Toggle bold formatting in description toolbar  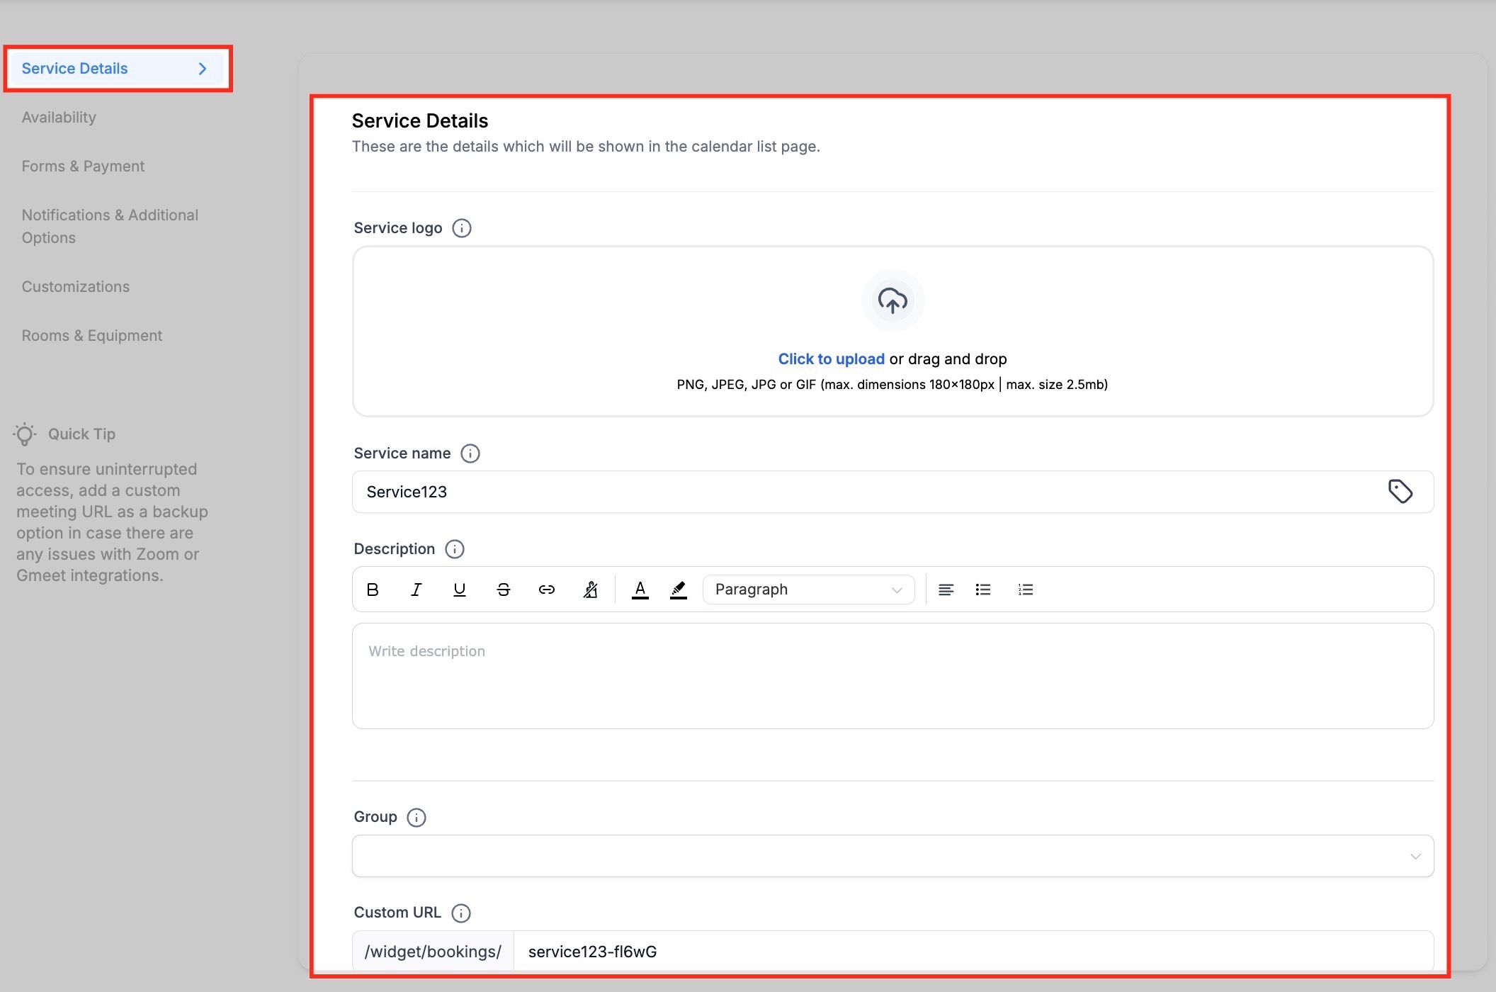(373, 590)
